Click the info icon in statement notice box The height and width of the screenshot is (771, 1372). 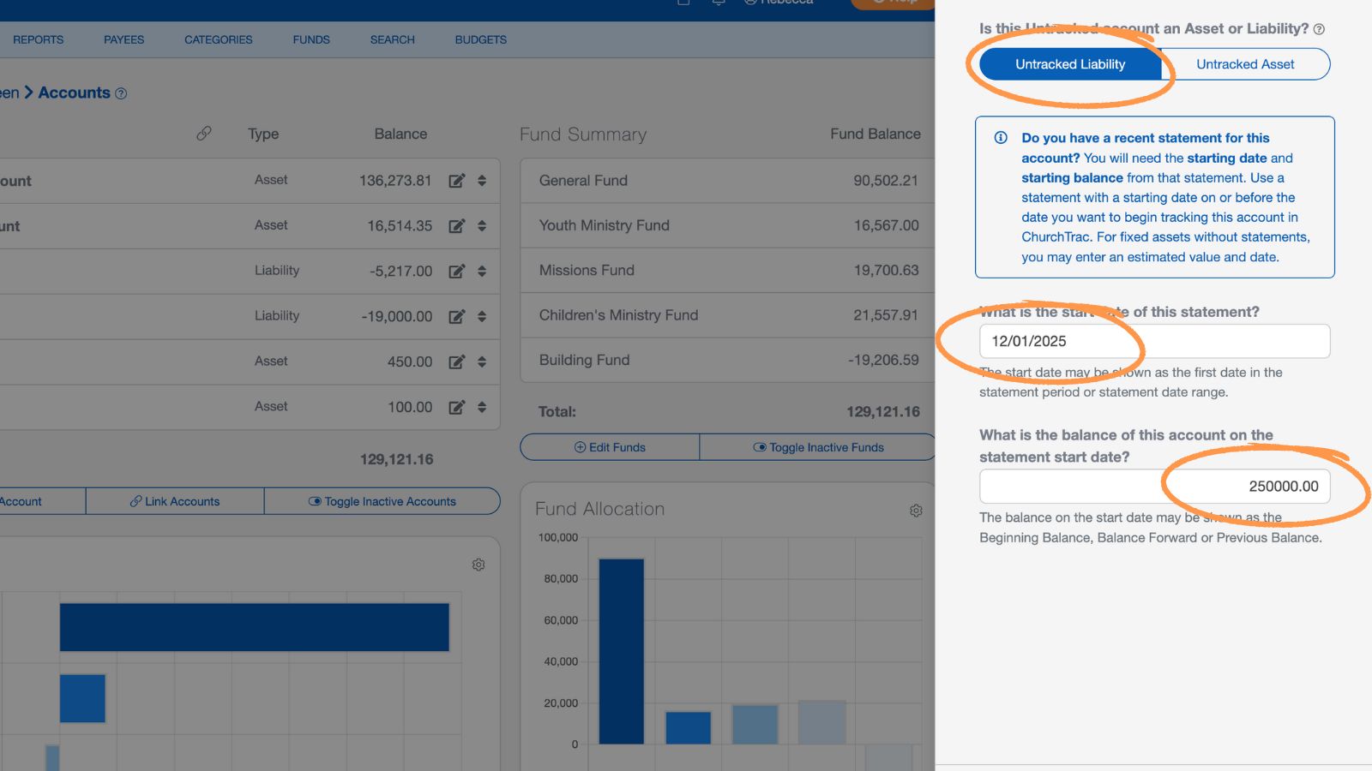1001,138
